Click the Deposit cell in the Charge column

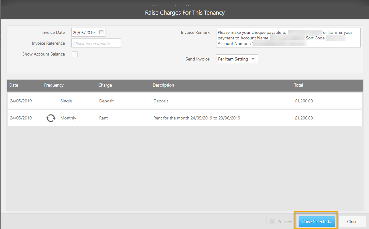click(106, 101)
